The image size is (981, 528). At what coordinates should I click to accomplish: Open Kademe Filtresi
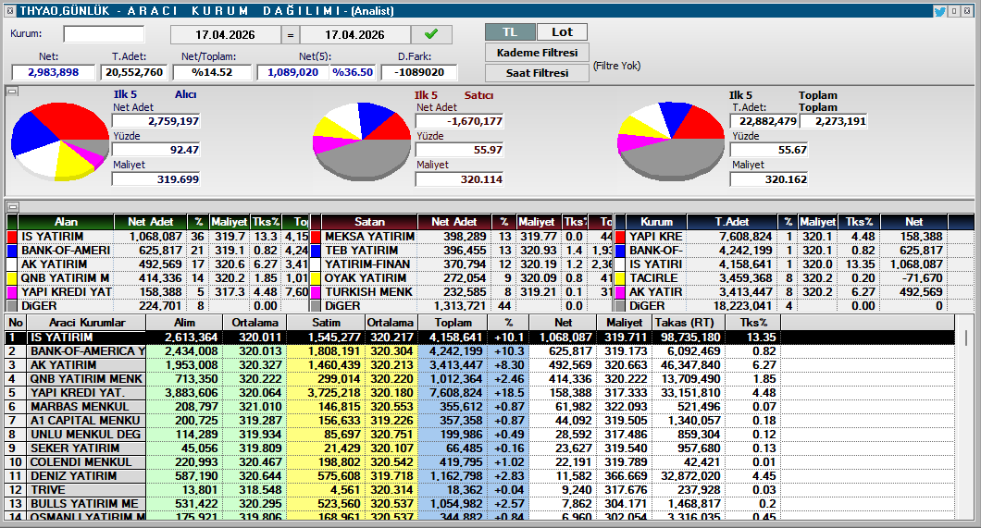[537, 53]
